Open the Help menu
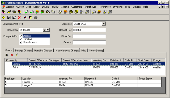170x98 pixels. tap(146, 7)
